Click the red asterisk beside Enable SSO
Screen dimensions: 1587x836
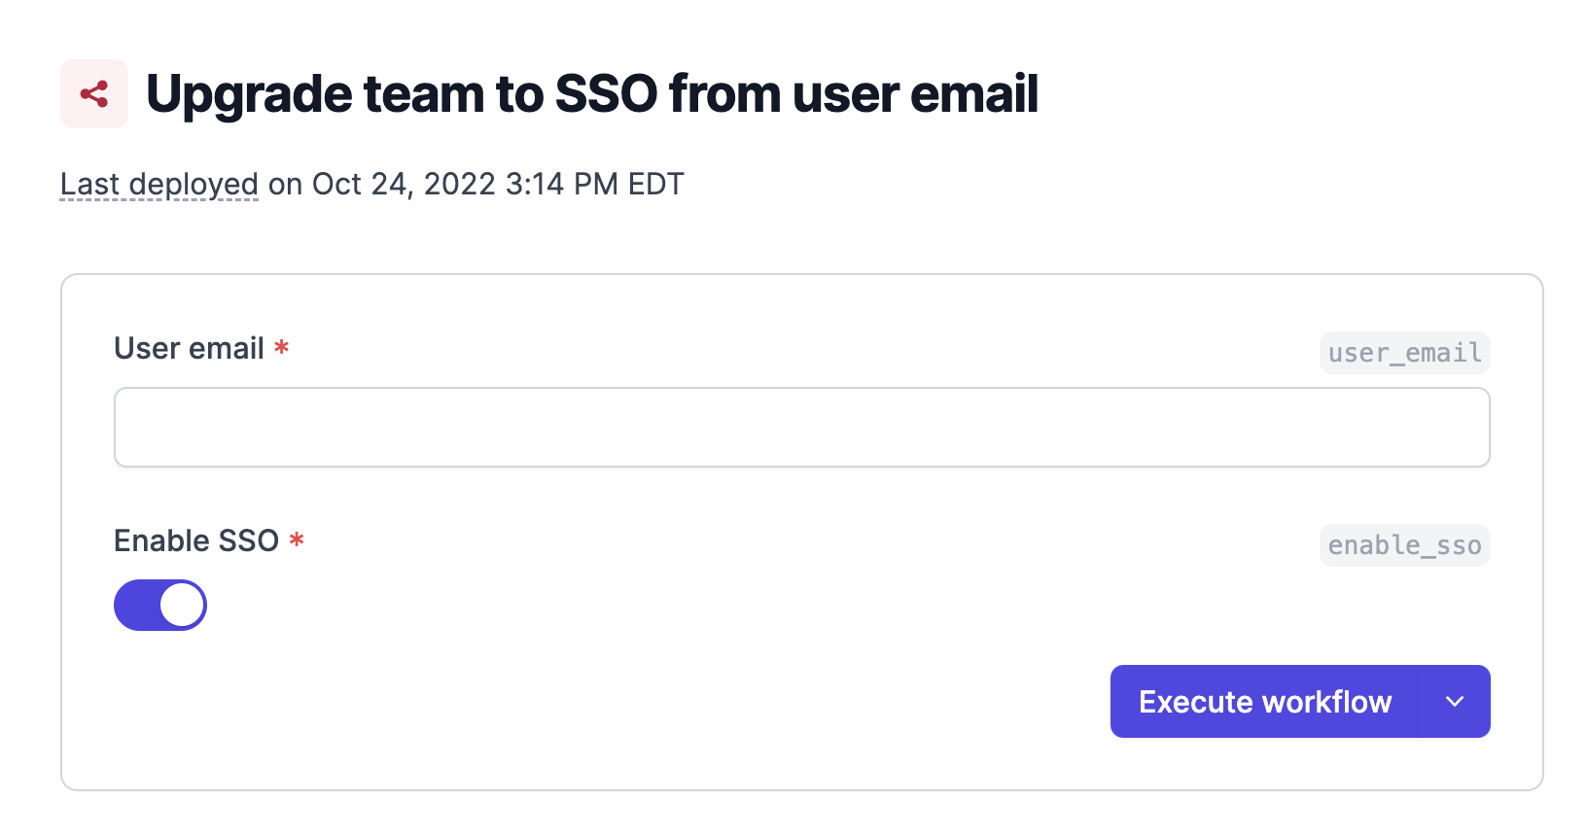[x=297, y=540]
